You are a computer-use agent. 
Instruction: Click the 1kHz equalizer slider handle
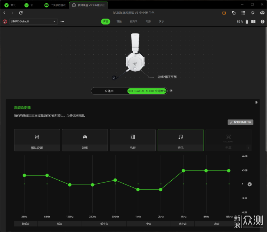click(138, 190)
